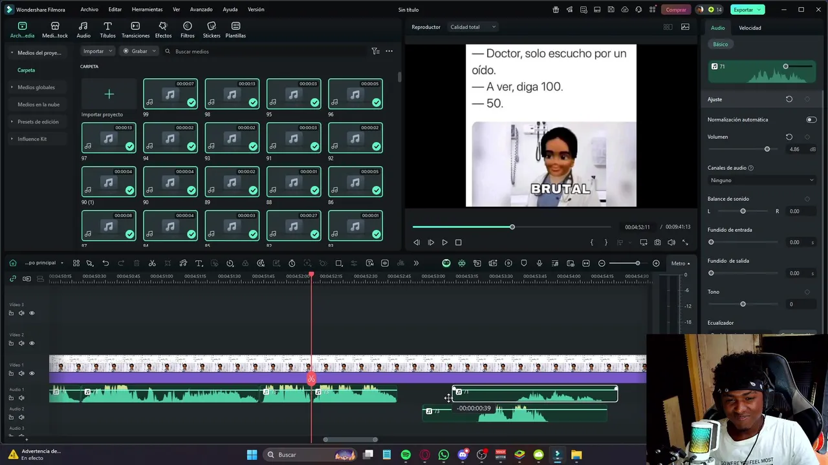Expand Presets de edición in sidebar
The width and height of the screenshot is (828, 465).
12,121
